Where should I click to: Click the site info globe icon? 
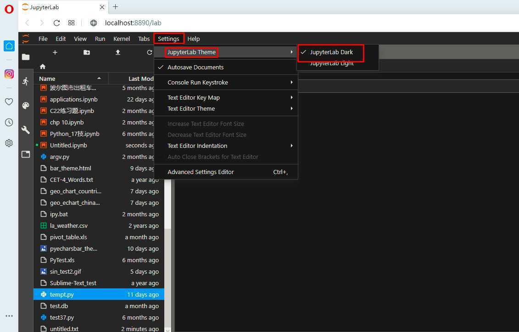pyautogui.click(x=94, y=23)
